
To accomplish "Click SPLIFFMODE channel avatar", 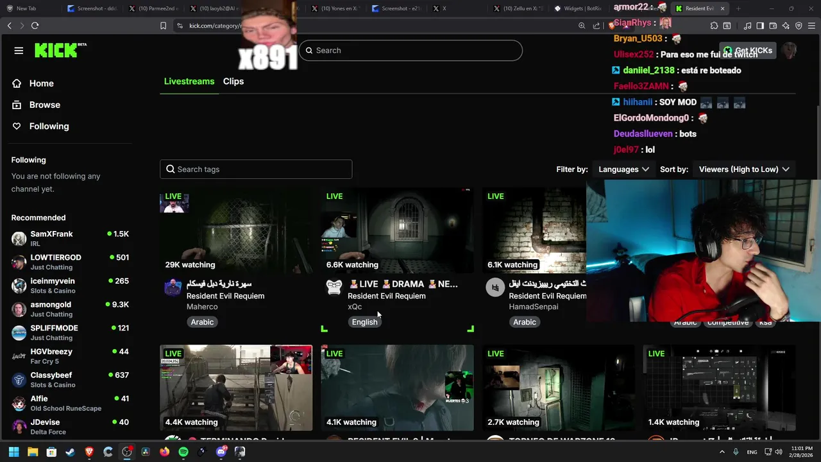I will pos(19,332).
